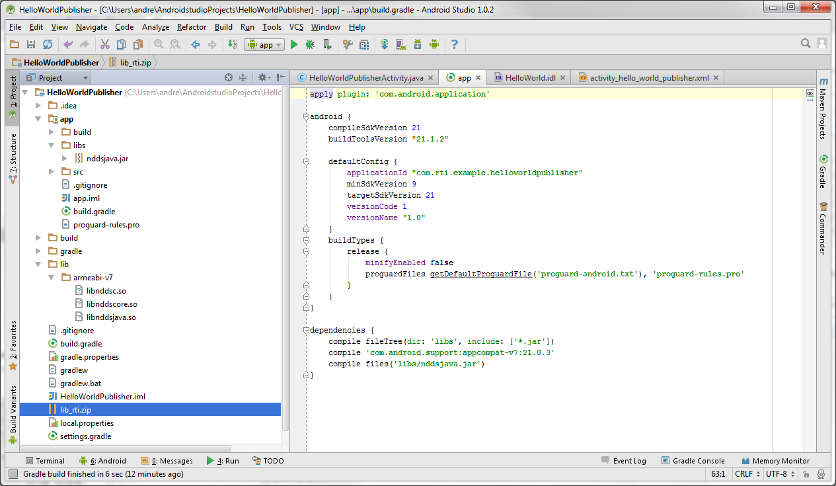This screenshot has height=486, width=836.
Task: Open Android Device Monitor icon
Action: point(434,44)
